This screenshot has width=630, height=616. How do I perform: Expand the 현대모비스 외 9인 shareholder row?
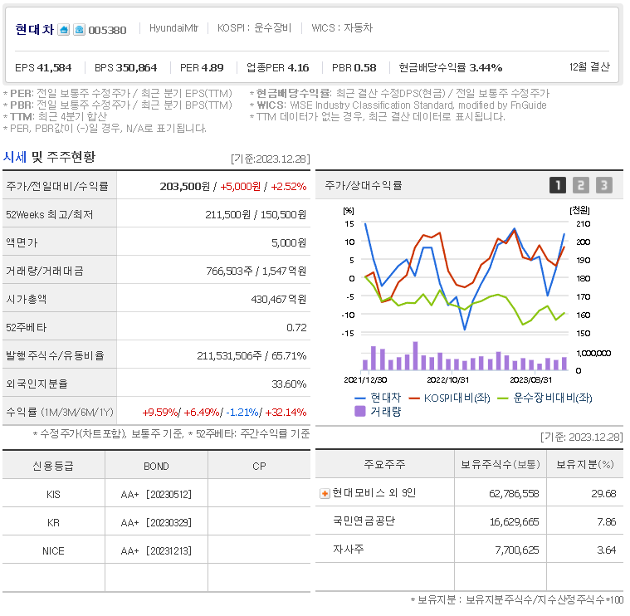point(325,493)
